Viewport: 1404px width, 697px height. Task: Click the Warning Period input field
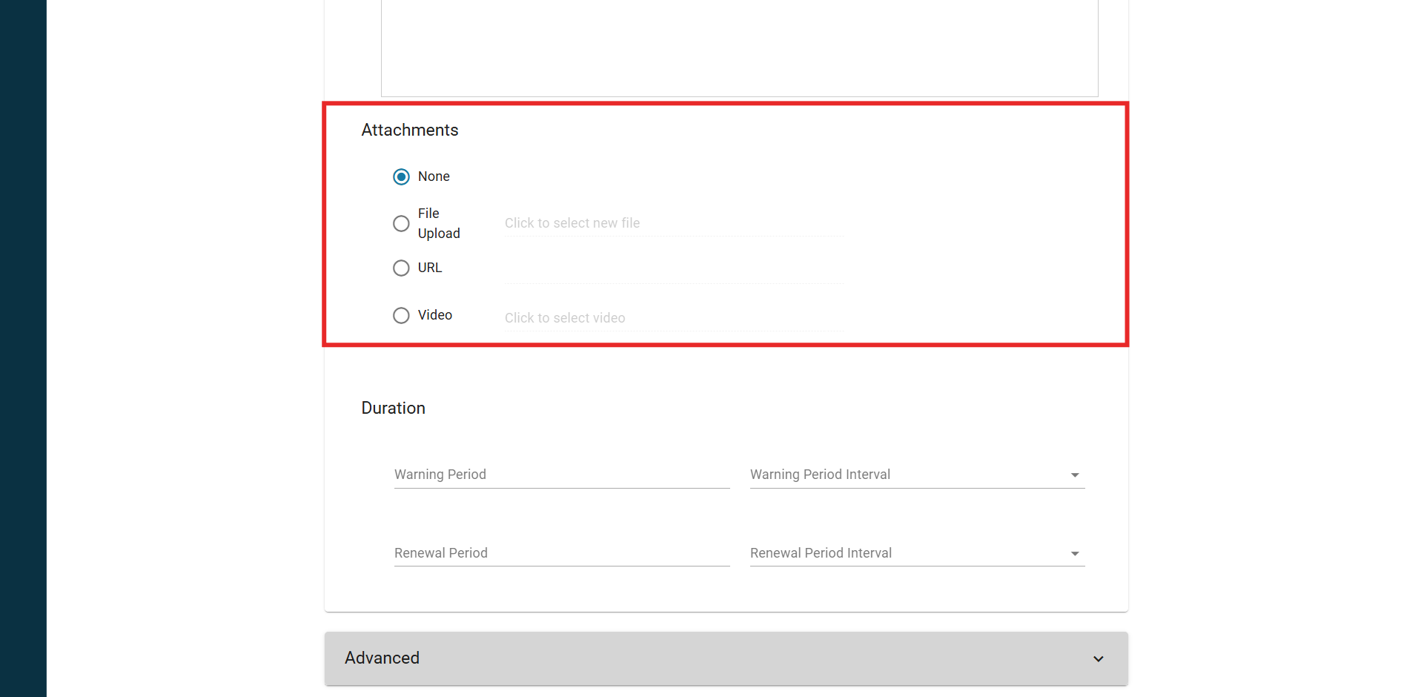[x=561, y=475]
